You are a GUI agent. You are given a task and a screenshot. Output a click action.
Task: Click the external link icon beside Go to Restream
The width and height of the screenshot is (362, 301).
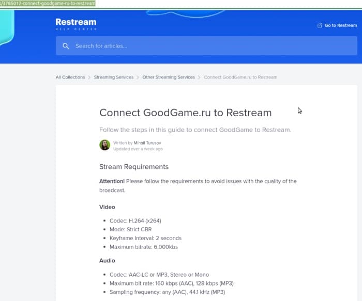click(x=320, y=25)
